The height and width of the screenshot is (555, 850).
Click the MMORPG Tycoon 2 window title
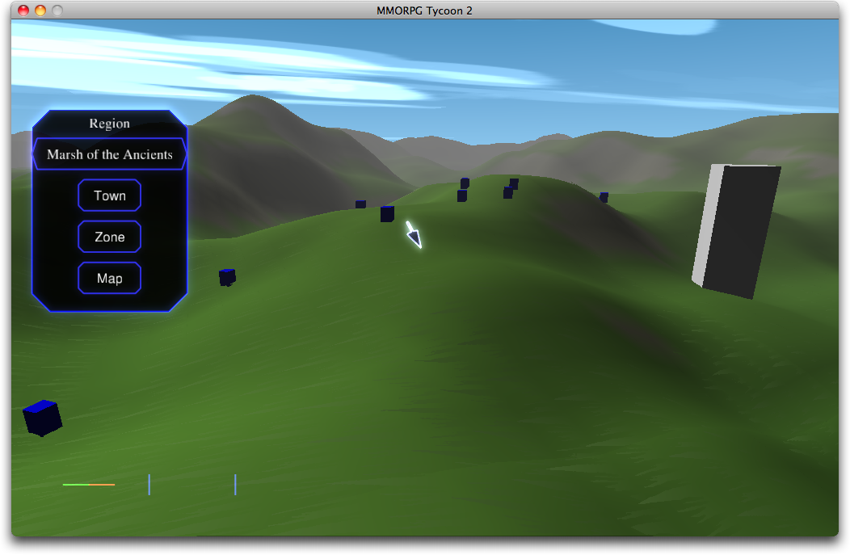[x=424, y=11]
